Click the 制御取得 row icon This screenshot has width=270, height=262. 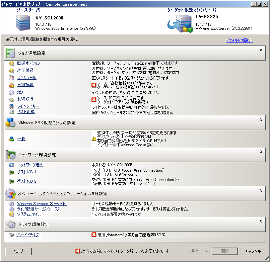11,99
